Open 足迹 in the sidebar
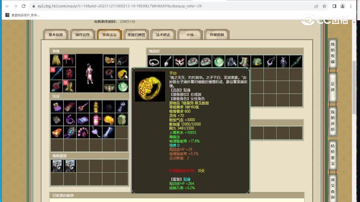The height and width of the screenshot is (202, 360). (x=333, y=87)
